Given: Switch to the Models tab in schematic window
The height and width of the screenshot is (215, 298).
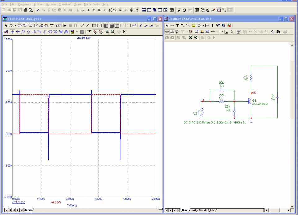Looking at the screenshot, I should [203, 210].
